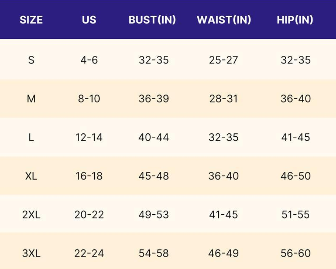Click US size 12-14 cell

pyautogui.click(x=89, y=138)
